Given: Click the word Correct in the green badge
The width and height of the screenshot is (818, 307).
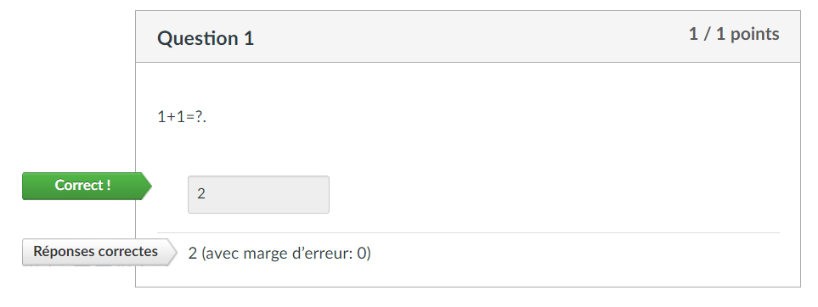Looking at the screenshot, I should tap(77, 185).
